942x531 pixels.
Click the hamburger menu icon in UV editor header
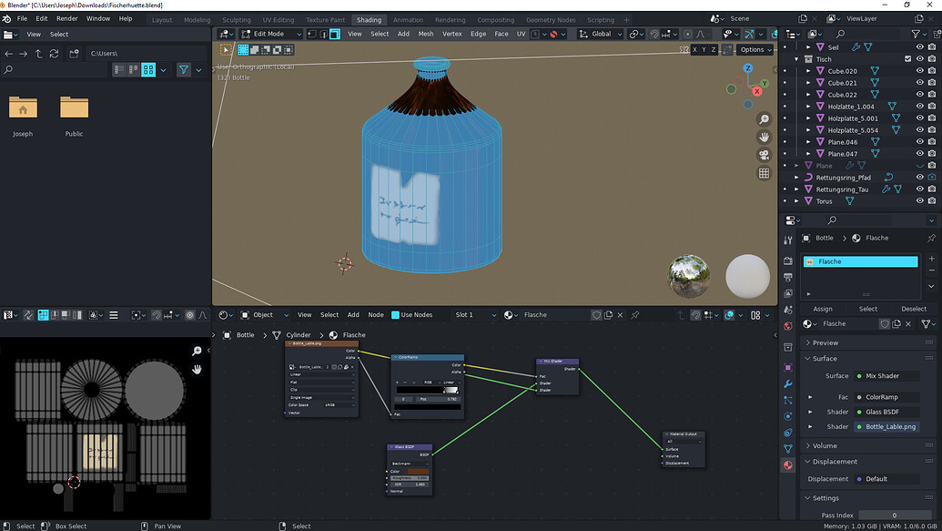click(x=113, y=315)
